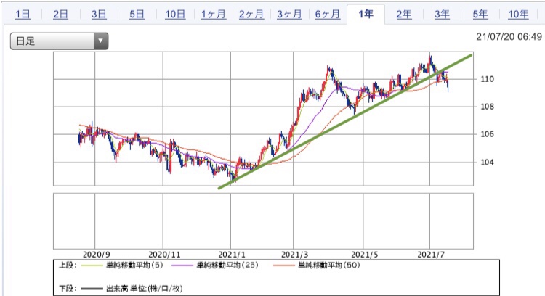Screen dimensions: 545x296
Task: Click the 2020/9 date axis label
Action: [x=96, y=255]
